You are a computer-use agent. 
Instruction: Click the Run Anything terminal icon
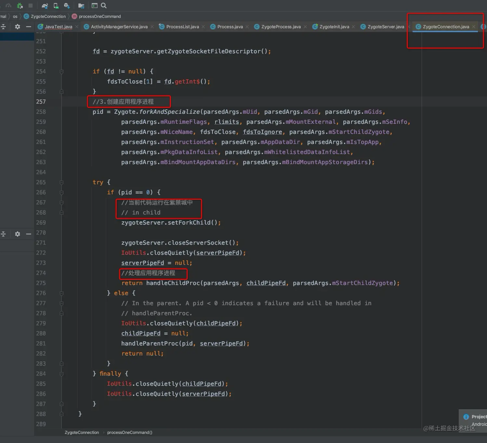(95, 6)
